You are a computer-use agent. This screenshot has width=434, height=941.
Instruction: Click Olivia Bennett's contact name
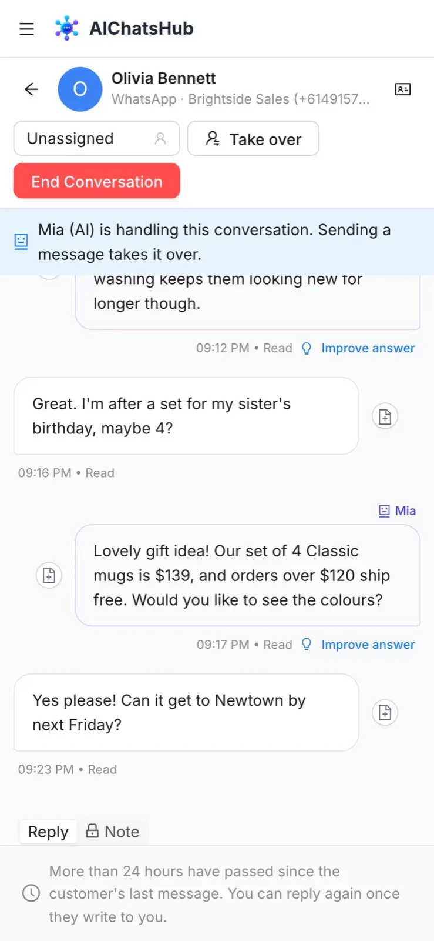click(x=164, y=78)
